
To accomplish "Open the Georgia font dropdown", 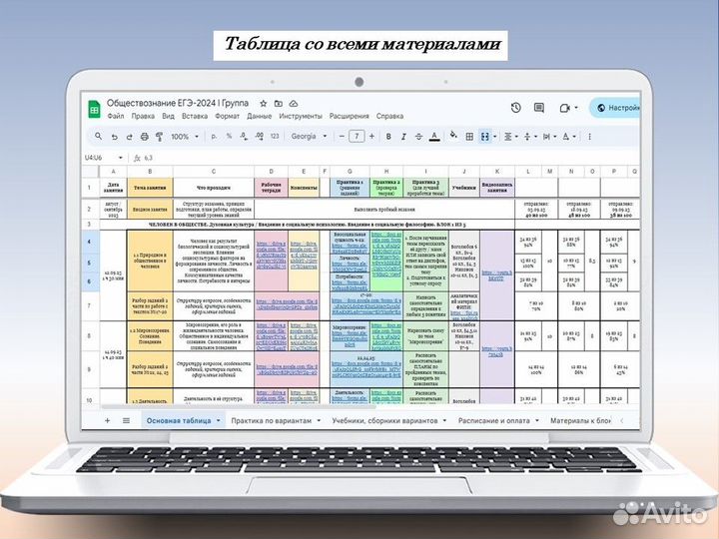I will [x=309, y=137].
